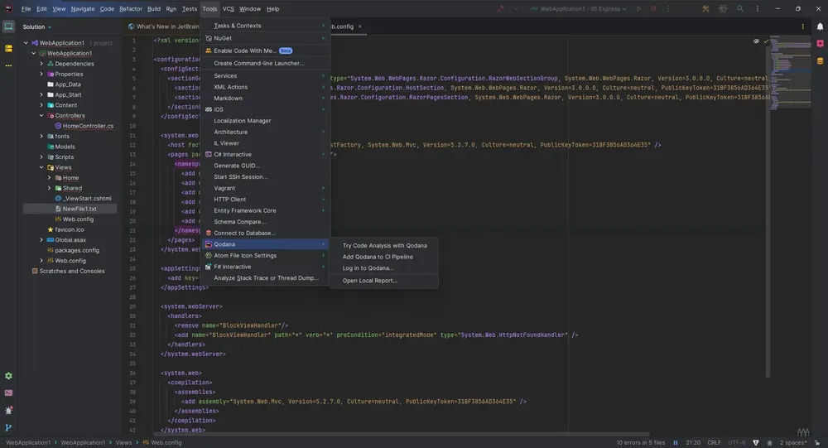Screen dimensions: 828x448
Task: Run the WebApplication1 configuration with play button
Action: tap(639, 8)
